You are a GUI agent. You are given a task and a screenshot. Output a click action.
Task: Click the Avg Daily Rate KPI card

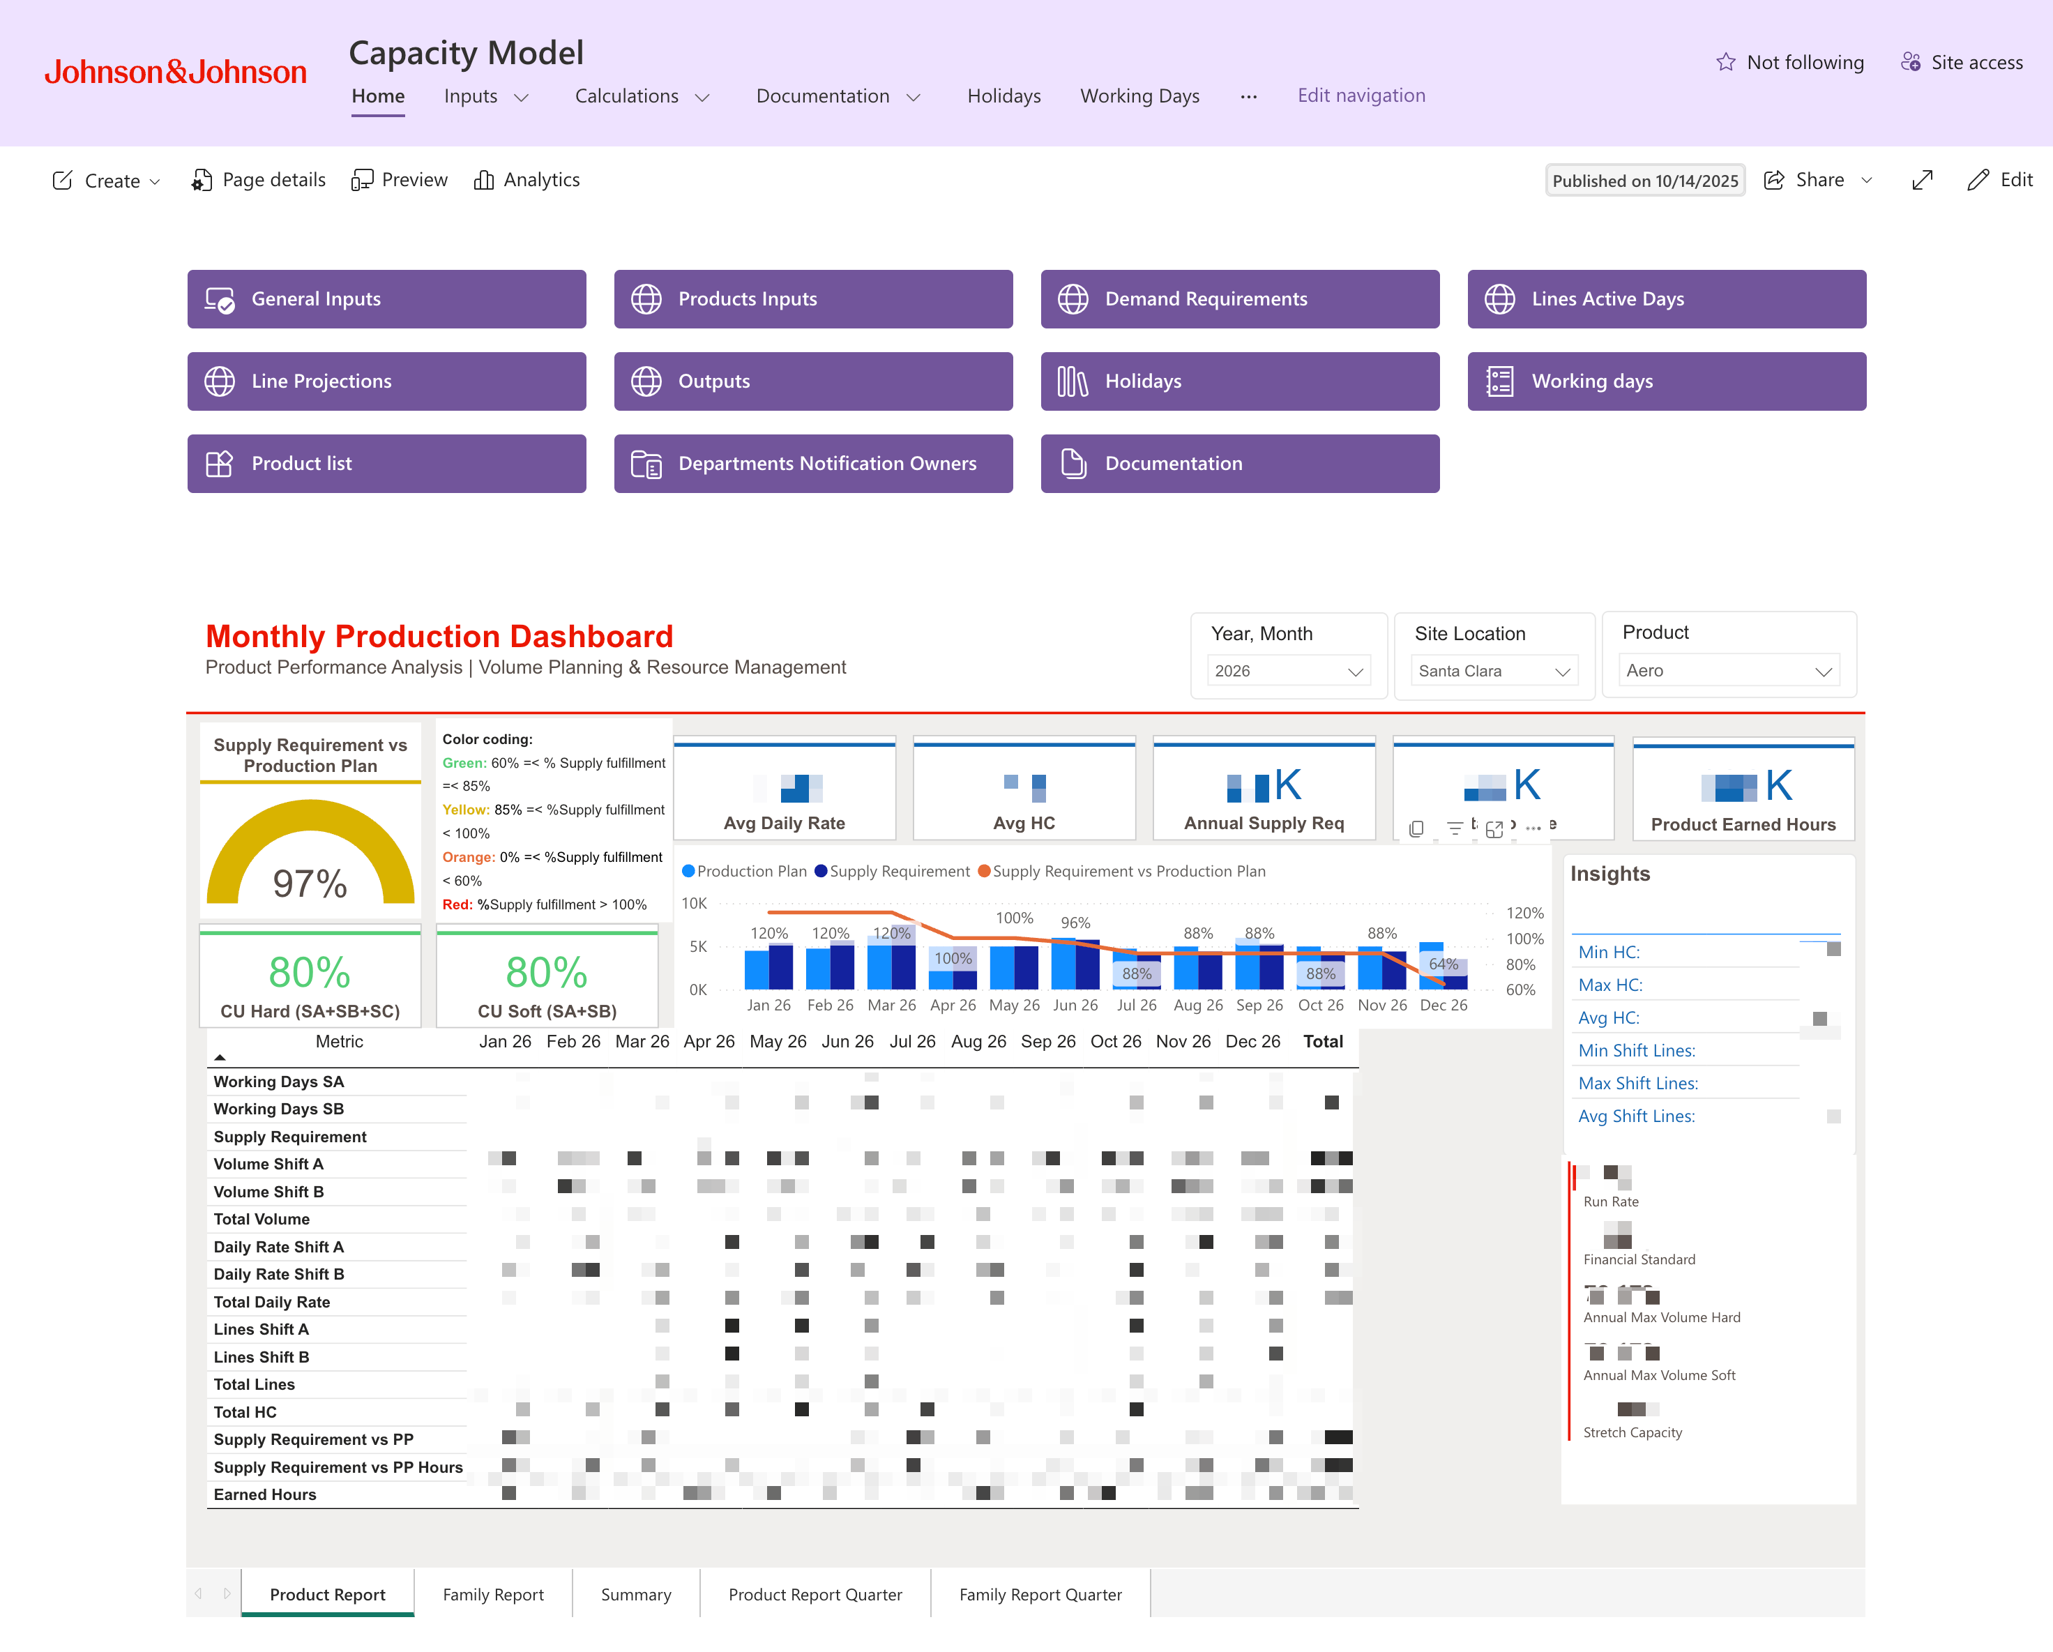[x=785, y=789]
